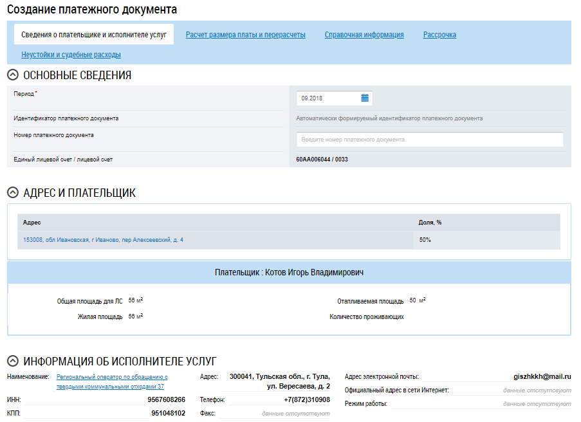Open the address link for Иваново, пер Алексеевский
The image size is (581, 422).
tap(103, 240)
